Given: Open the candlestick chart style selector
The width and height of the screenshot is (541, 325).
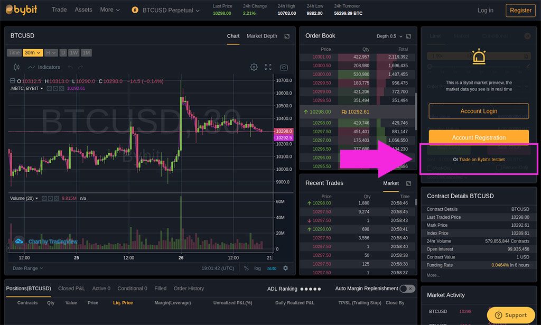Looking at the screenshot, I should (x=16, y=67).
